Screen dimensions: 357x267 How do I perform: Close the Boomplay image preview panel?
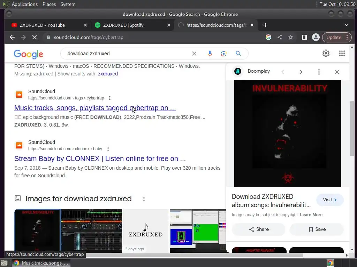tap(337, 72)
